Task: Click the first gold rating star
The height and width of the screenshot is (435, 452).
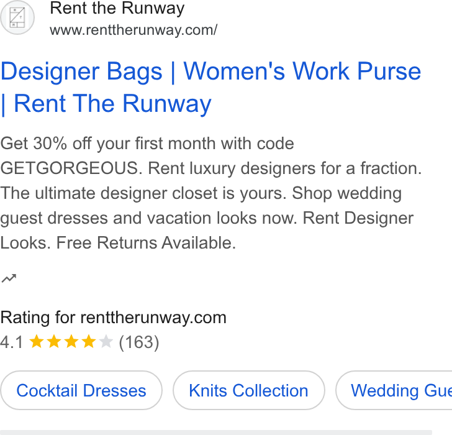Action: tap(37, 342)
